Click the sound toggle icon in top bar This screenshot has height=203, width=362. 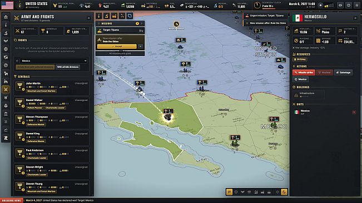click(x=340, y=5)
